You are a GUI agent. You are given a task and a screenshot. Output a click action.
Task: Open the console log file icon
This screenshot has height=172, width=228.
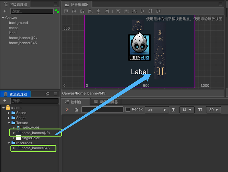point(76,110)
